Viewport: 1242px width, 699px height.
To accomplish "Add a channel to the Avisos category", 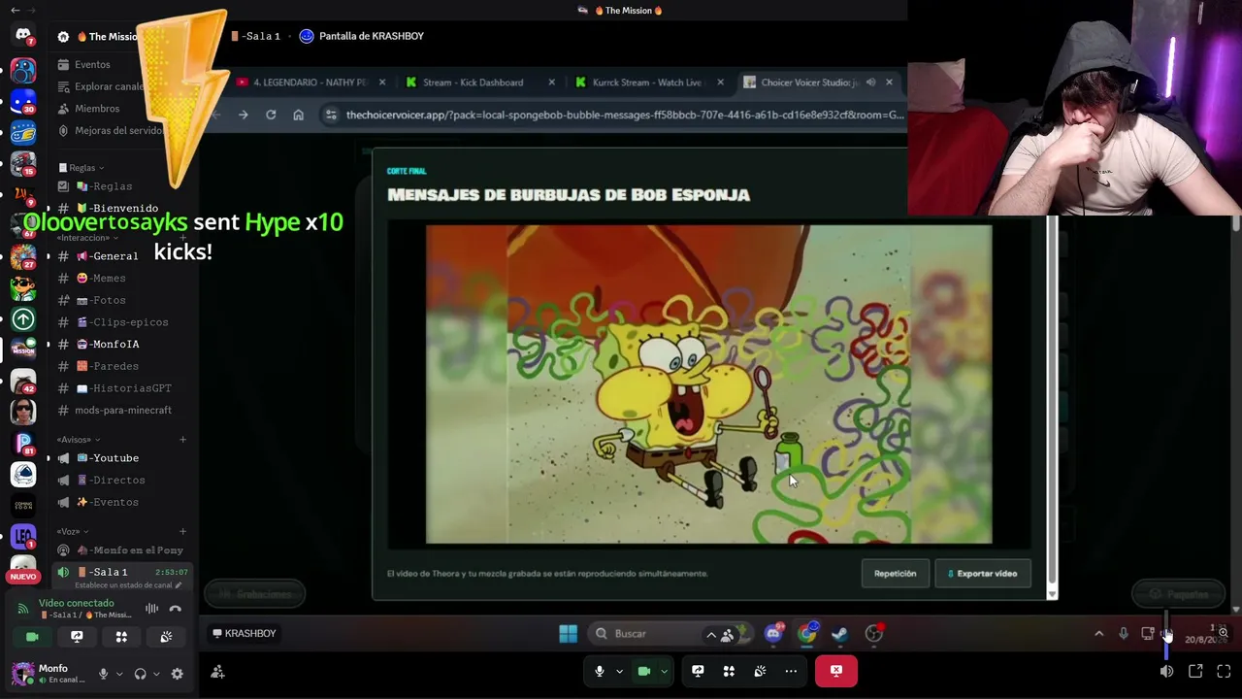I will (x=182, y=440).
